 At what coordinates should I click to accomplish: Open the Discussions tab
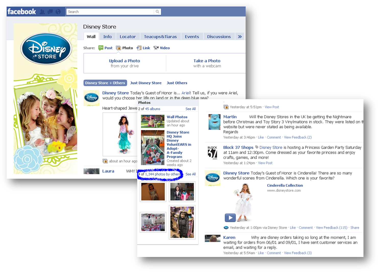tap(219, 36)
